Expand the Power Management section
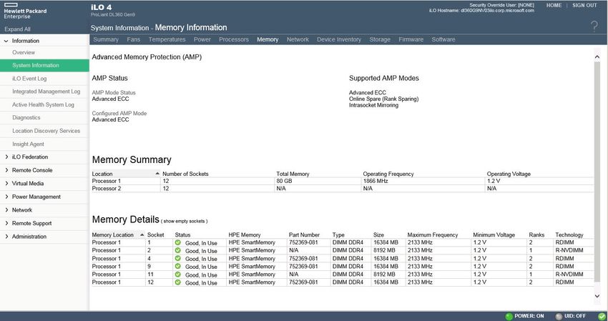 click(x=6, y=197)
